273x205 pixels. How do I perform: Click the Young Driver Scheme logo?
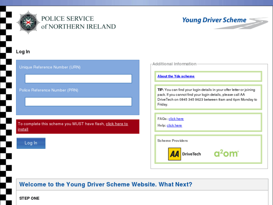[225, 23]
